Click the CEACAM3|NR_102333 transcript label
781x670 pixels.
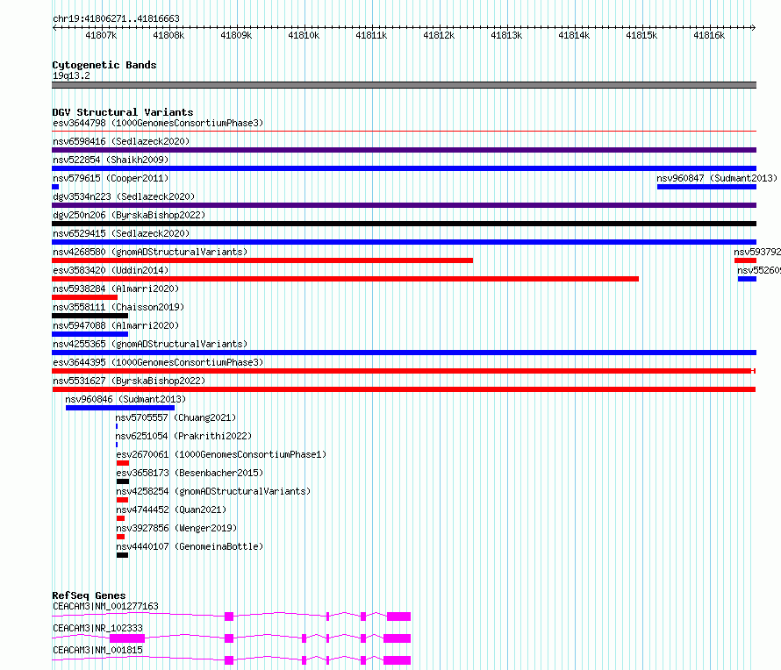(97, 628)
